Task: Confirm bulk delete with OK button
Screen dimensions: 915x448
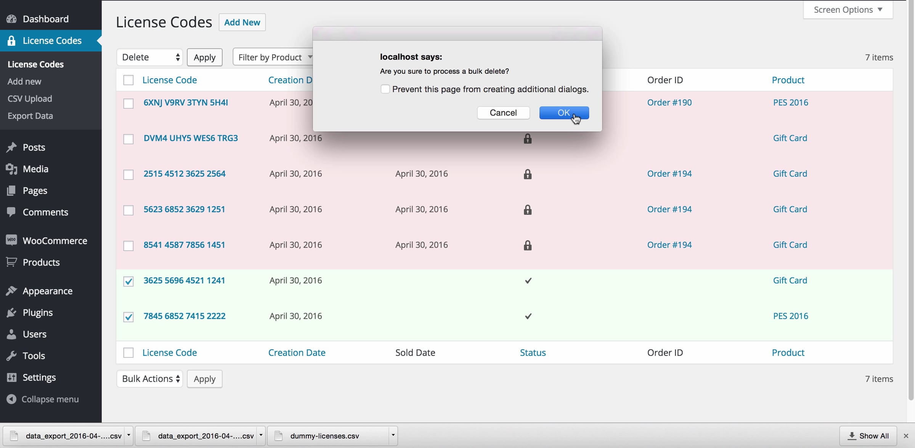Action: click(564, 113)
